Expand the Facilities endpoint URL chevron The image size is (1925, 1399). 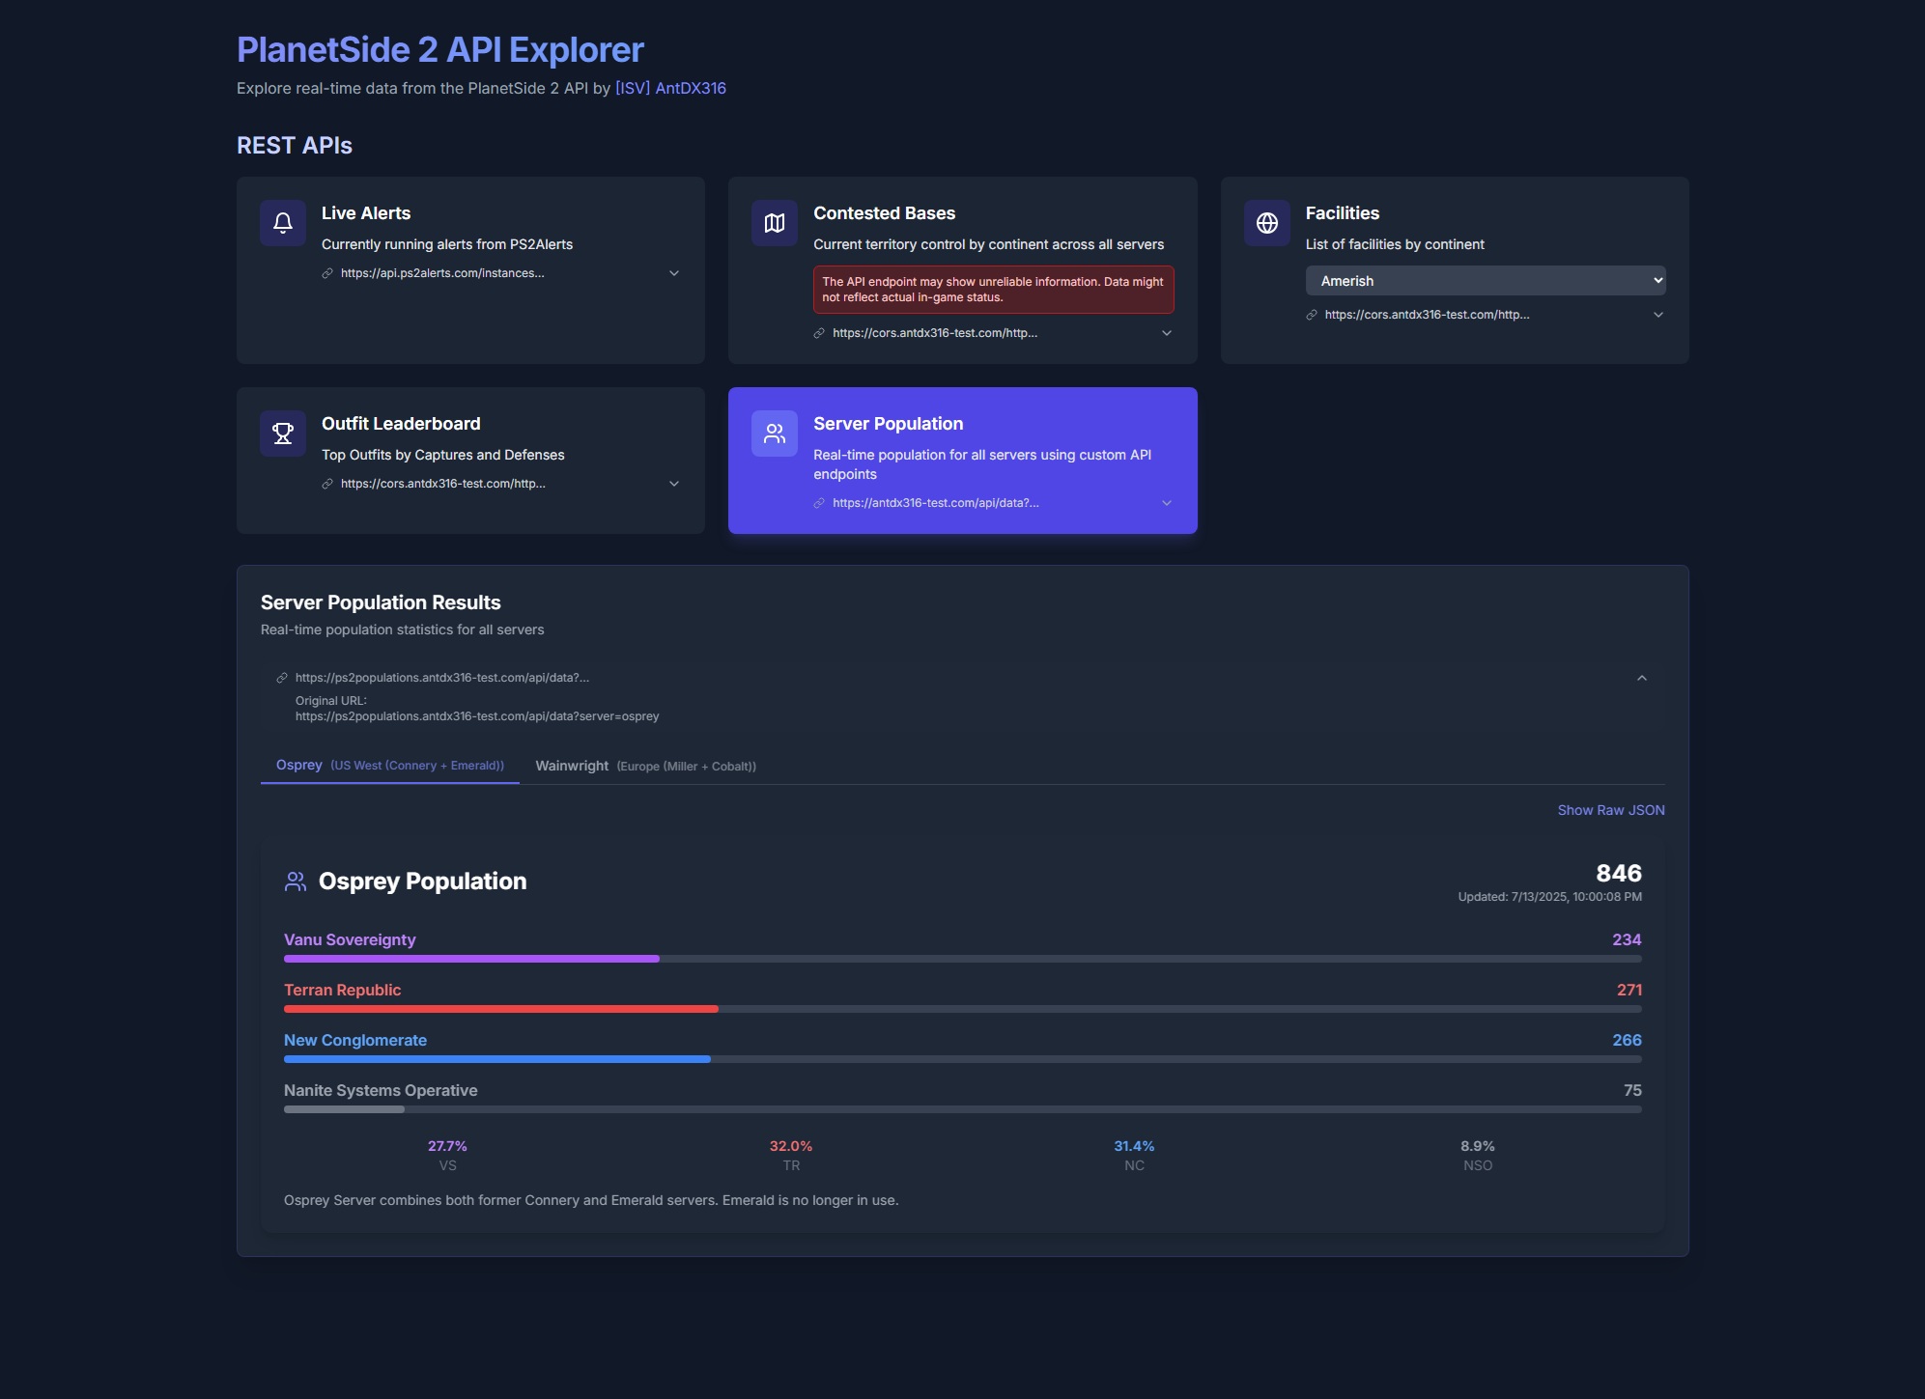pyautogui.click(x=1658, y=314)
